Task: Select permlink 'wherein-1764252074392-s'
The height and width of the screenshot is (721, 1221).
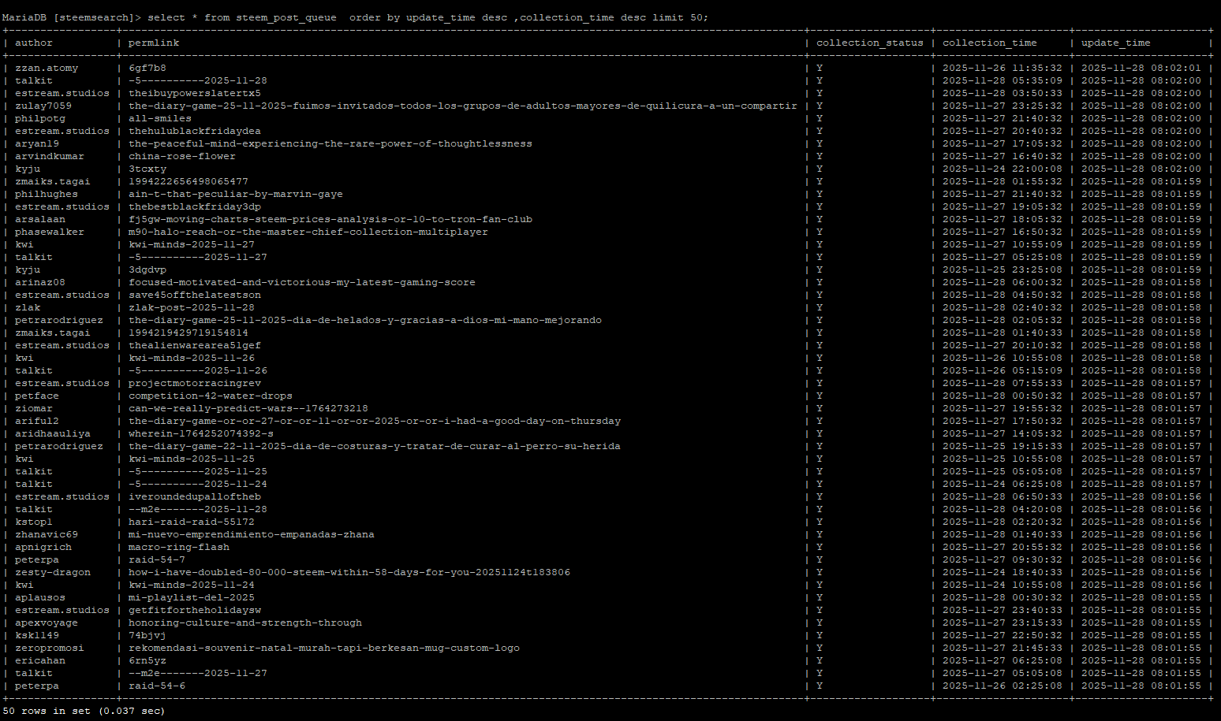Action: point(201,433)
